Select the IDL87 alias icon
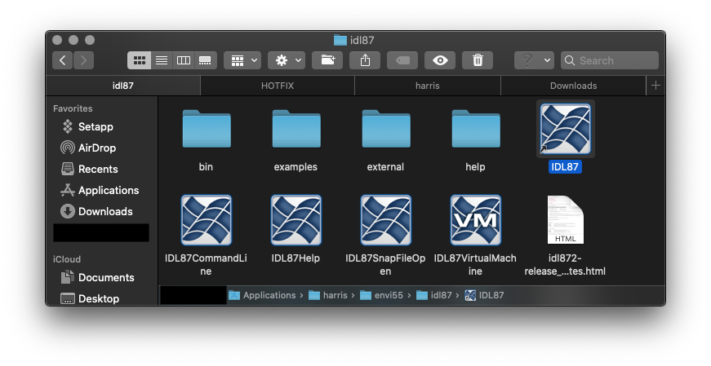711x366 pixels. (565, 129)
